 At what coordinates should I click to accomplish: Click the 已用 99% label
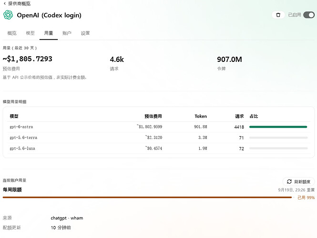tap(306, 198)
